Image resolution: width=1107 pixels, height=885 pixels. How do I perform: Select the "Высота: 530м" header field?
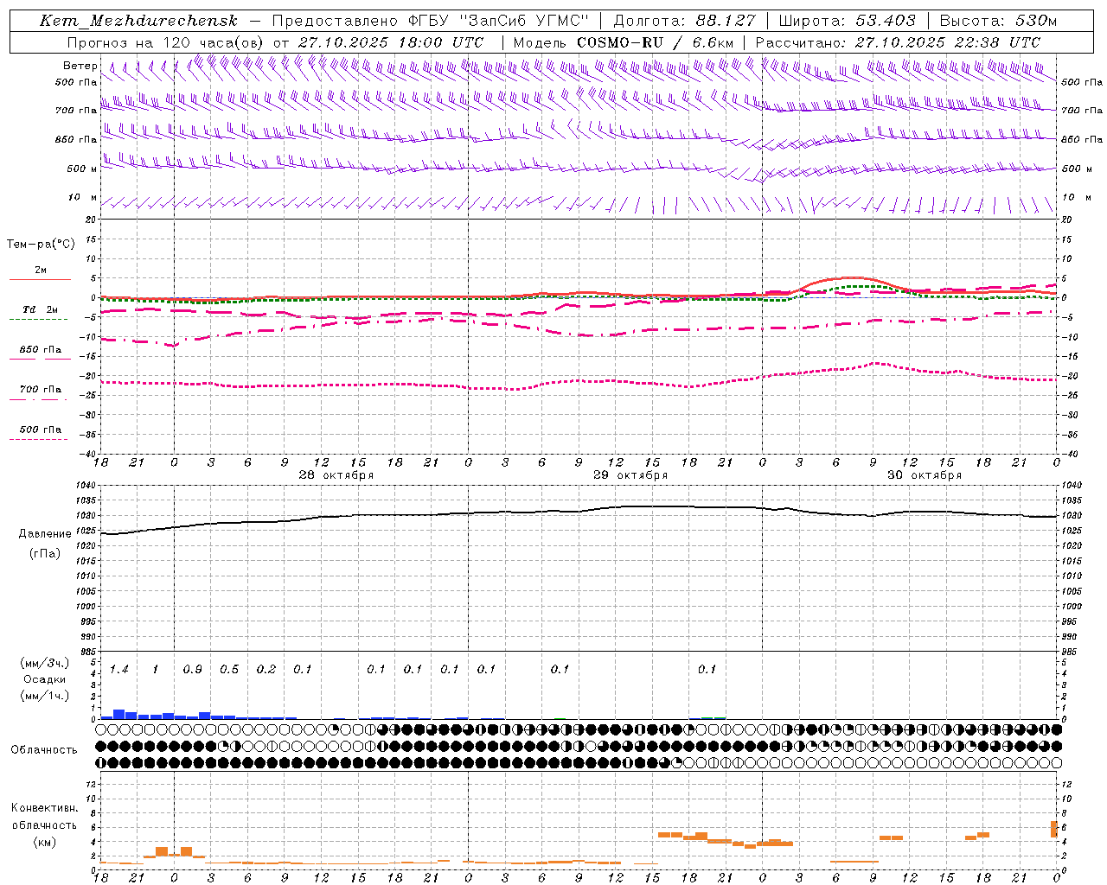[997, 21]
